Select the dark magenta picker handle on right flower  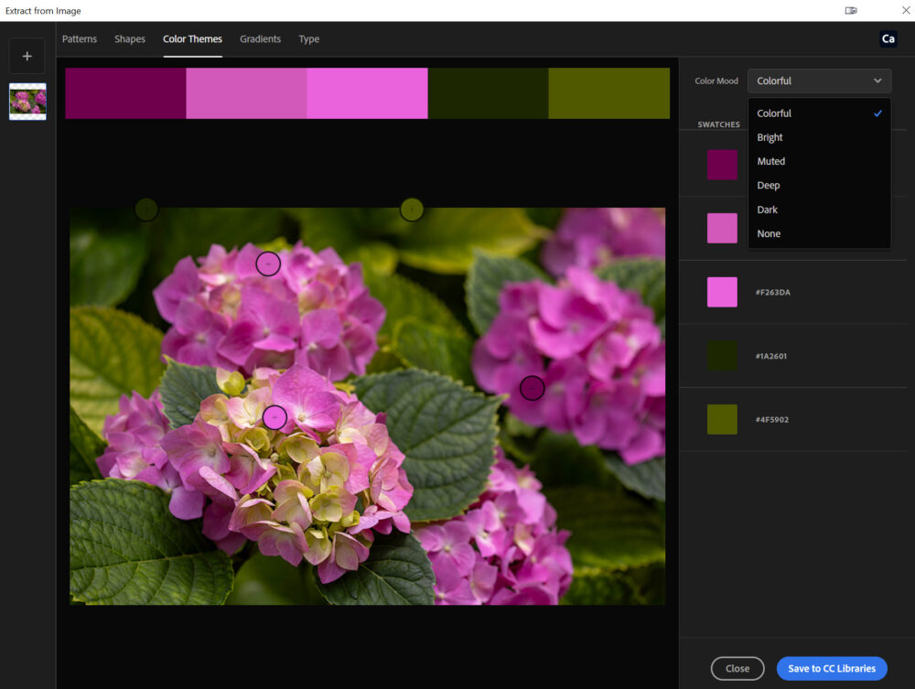coord(533,388)
